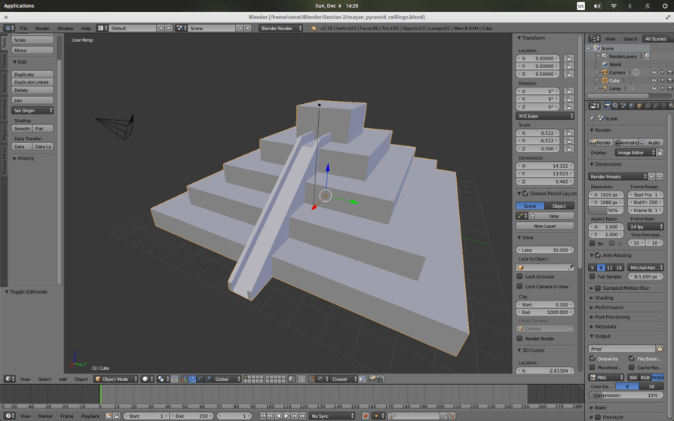Click the eyedropper in Lock to Object
This screenshot has width=674, height=421.
[x=570, y=267]
